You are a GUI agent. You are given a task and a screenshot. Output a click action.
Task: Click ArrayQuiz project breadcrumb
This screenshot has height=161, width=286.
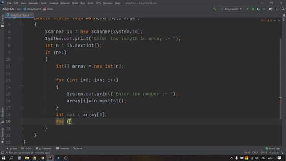[x=8, y=9]
